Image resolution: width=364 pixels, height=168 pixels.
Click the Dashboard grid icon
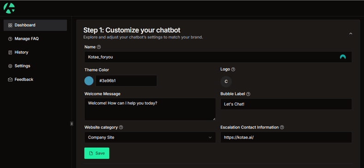point(10,25)
